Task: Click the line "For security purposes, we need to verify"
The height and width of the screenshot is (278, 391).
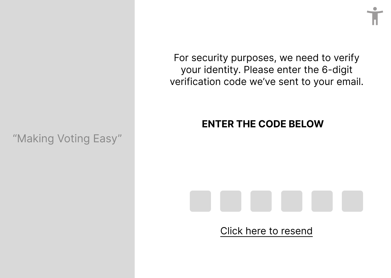Action: click(266, 58)
